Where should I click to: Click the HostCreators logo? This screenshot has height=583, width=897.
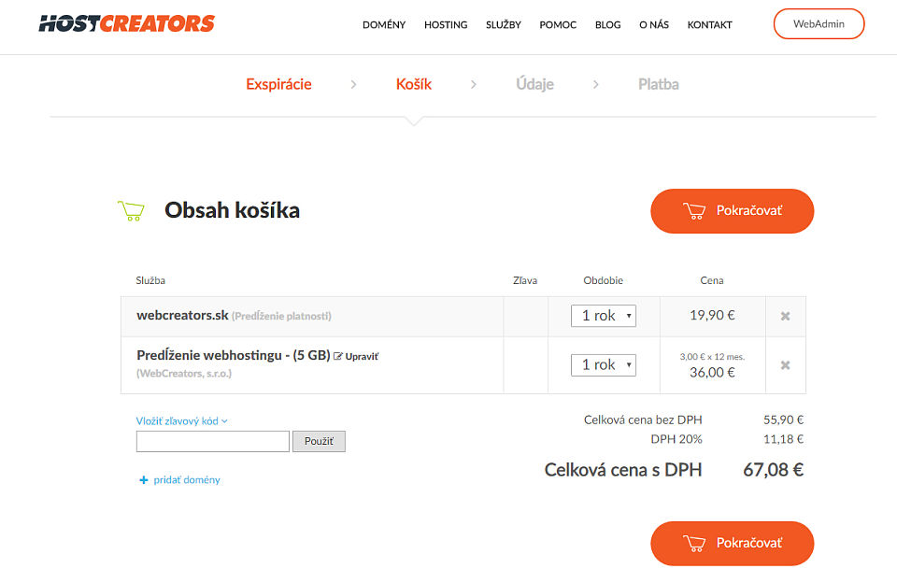pos(126,23)
